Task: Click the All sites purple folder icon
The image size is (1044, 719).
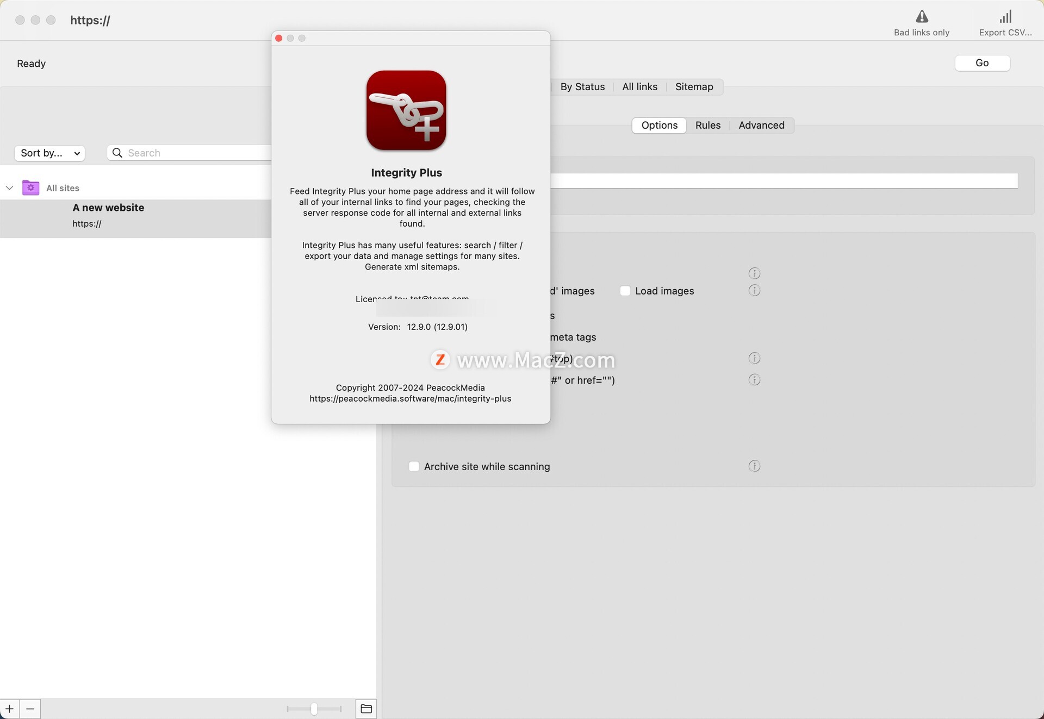Action: click(x=30, y=187)
